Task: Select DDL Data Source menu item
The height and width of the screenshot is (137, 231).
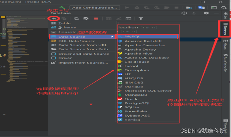Action: pyautogui.click(x=82, y=41)
